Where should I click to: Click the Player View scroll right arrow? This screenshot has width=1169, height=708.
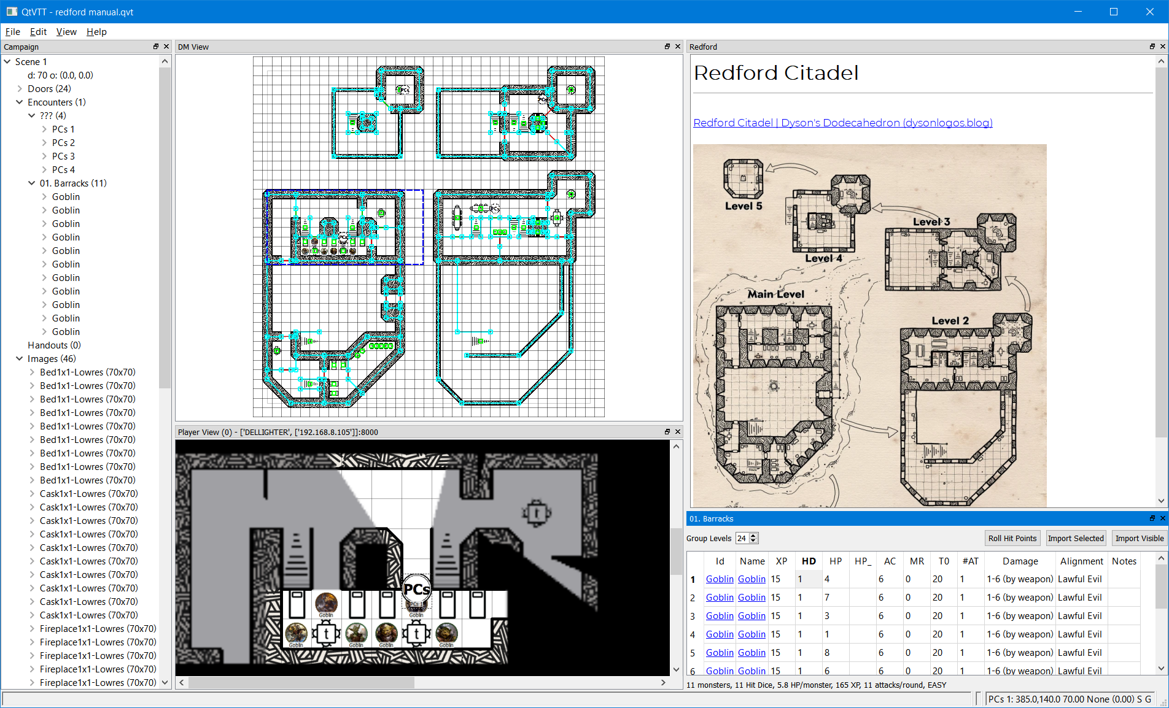[x=663, y=682]
